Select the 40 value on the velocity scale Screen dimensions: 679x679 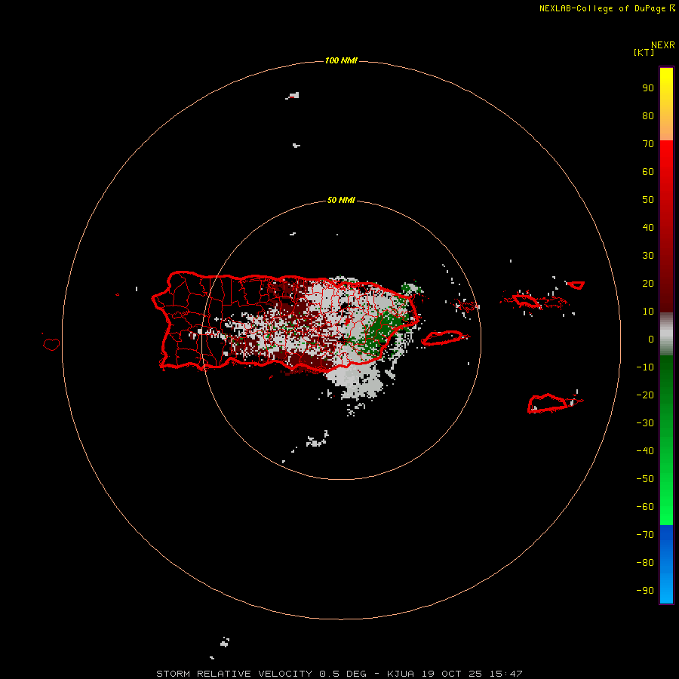[648, 227]
